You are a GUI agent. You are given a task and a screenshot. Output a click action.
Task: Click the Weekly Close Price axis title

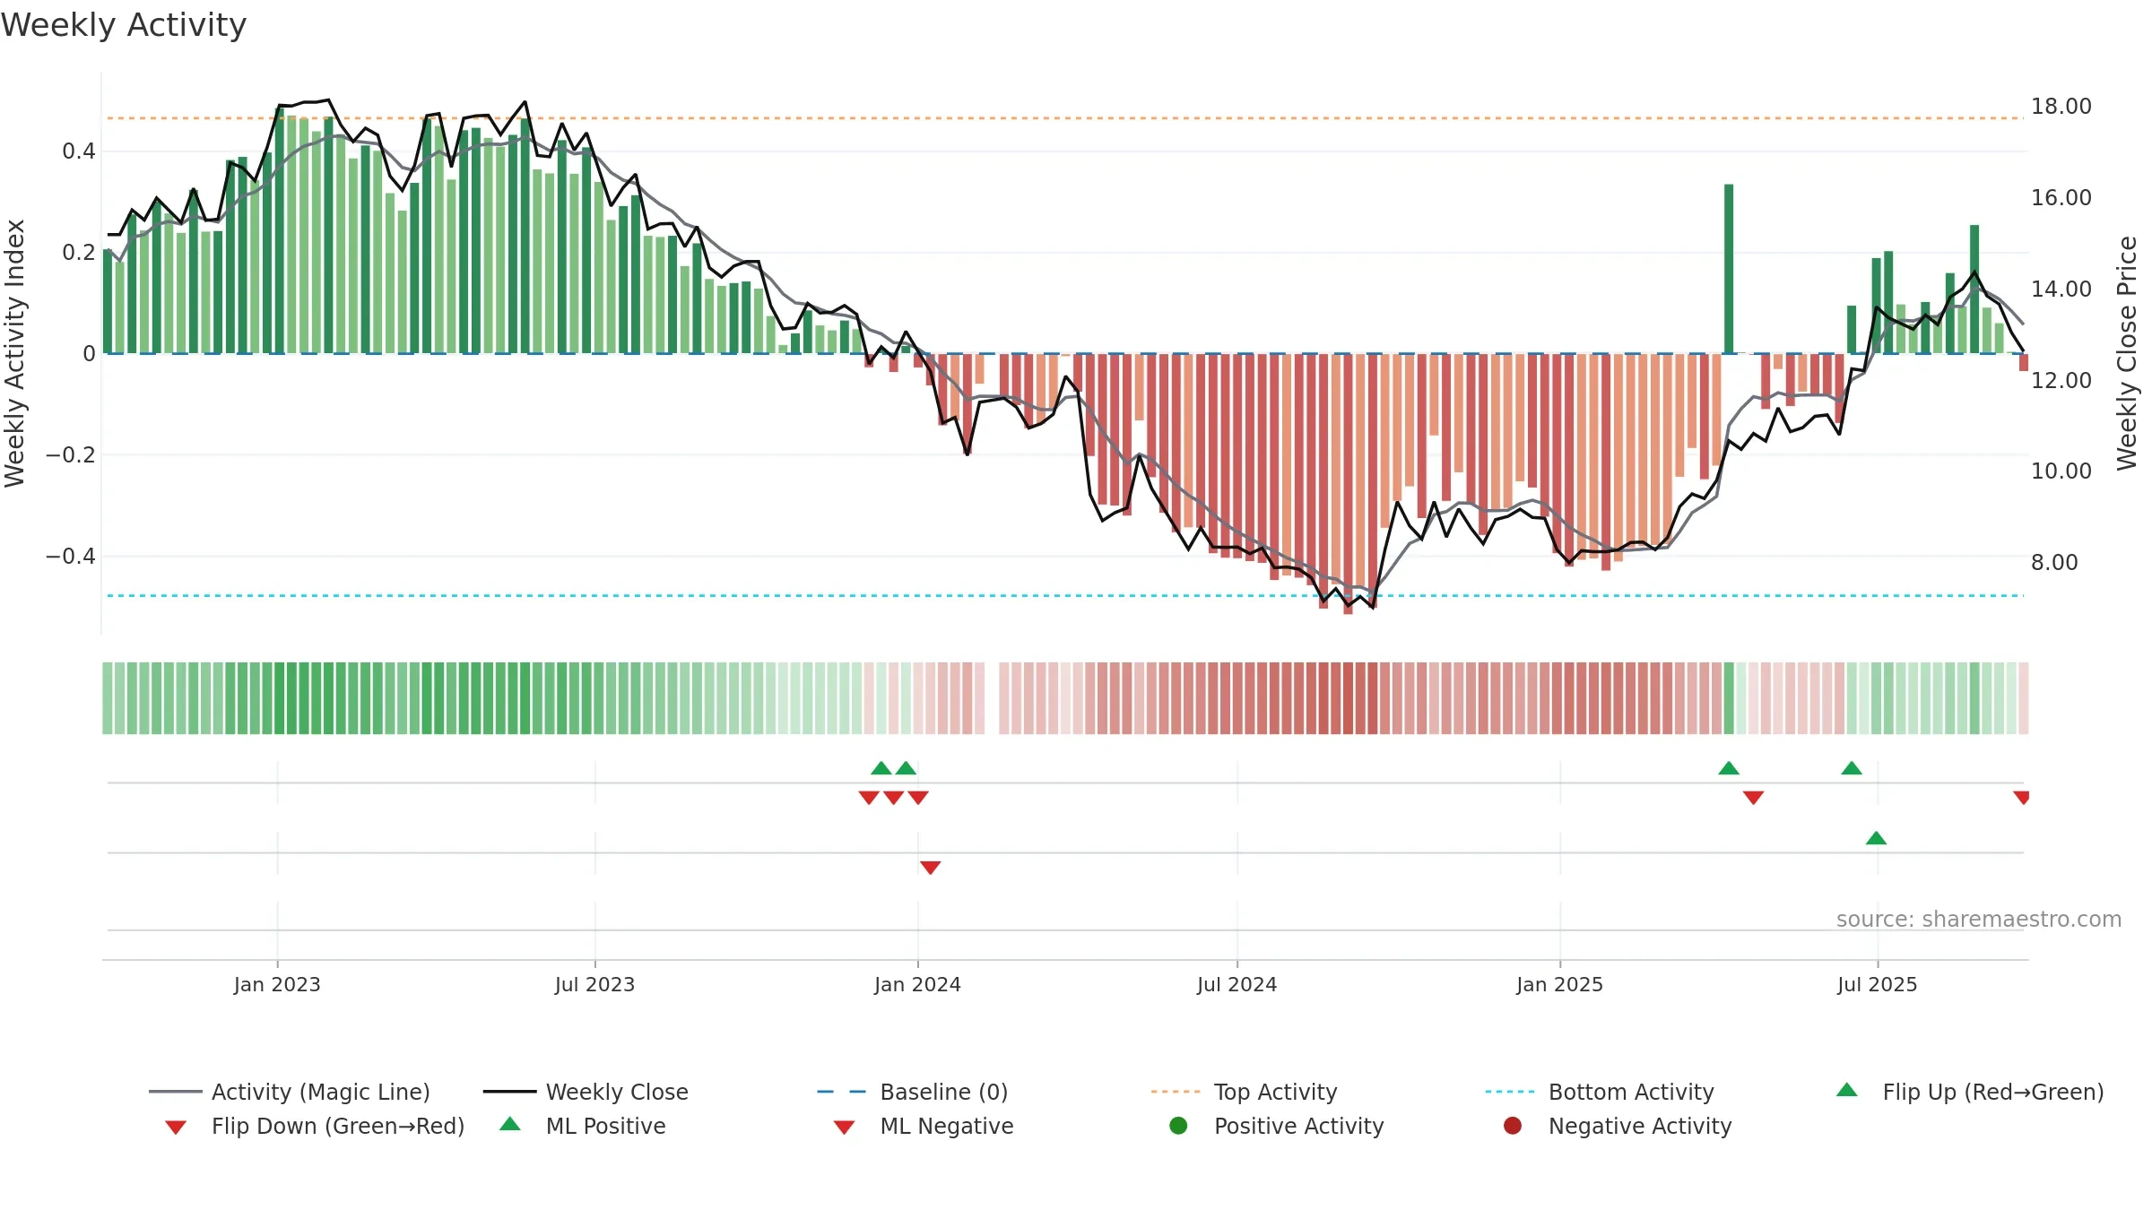pyautogui.click(x=2128, y=353)
